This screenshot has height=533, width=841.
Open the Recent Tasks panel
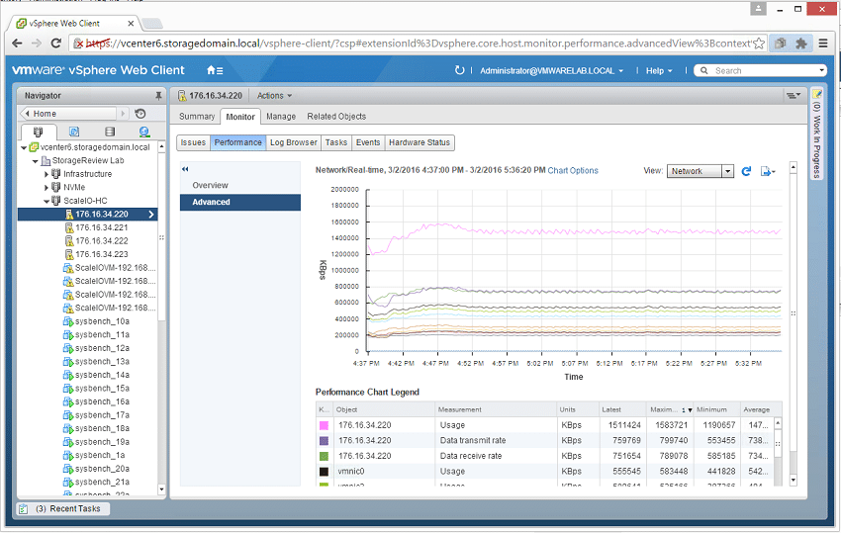tap(63, 509)
